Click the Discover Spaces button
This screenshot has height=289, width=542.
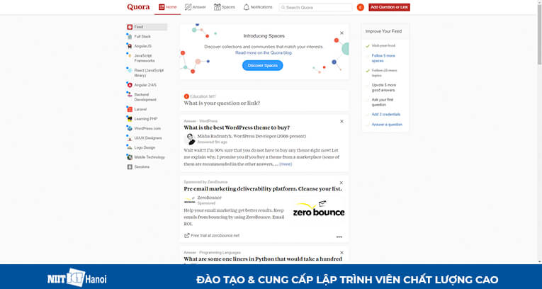pyautogui.click(x=263, y=65)
